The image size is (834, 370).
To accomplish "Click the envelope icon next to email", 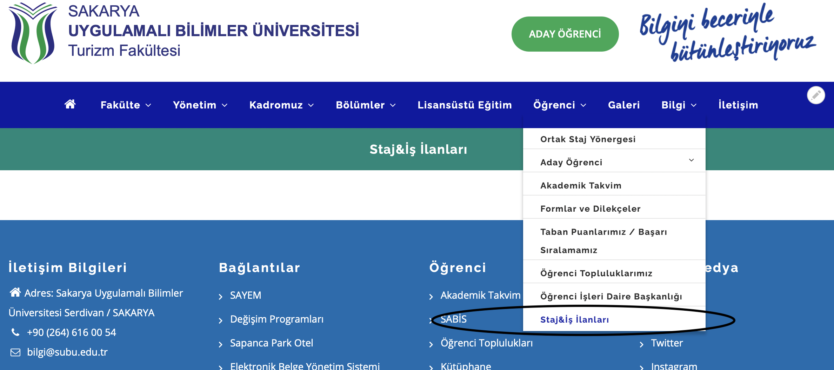I will [x=15, y=352].
